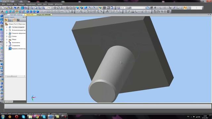The image size is (212, 119).
Task: Expand the Макро node
Action: tap(7, 39)
